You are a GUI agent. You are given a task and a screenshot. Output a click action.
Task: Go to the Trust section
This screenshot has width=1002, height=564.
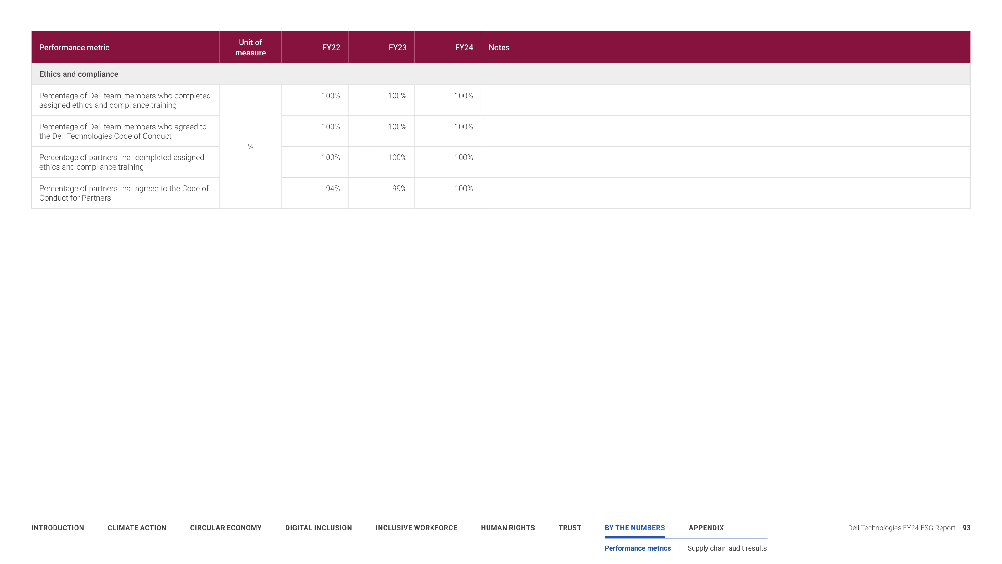click(x=570, y=528)
